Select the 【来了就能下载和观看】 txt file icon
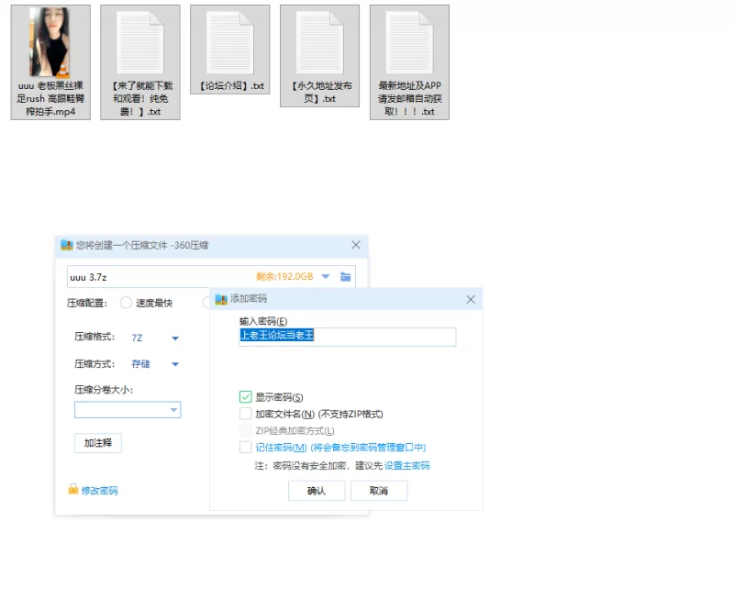Viewport: 734px width, 599px height. (139, 42)
